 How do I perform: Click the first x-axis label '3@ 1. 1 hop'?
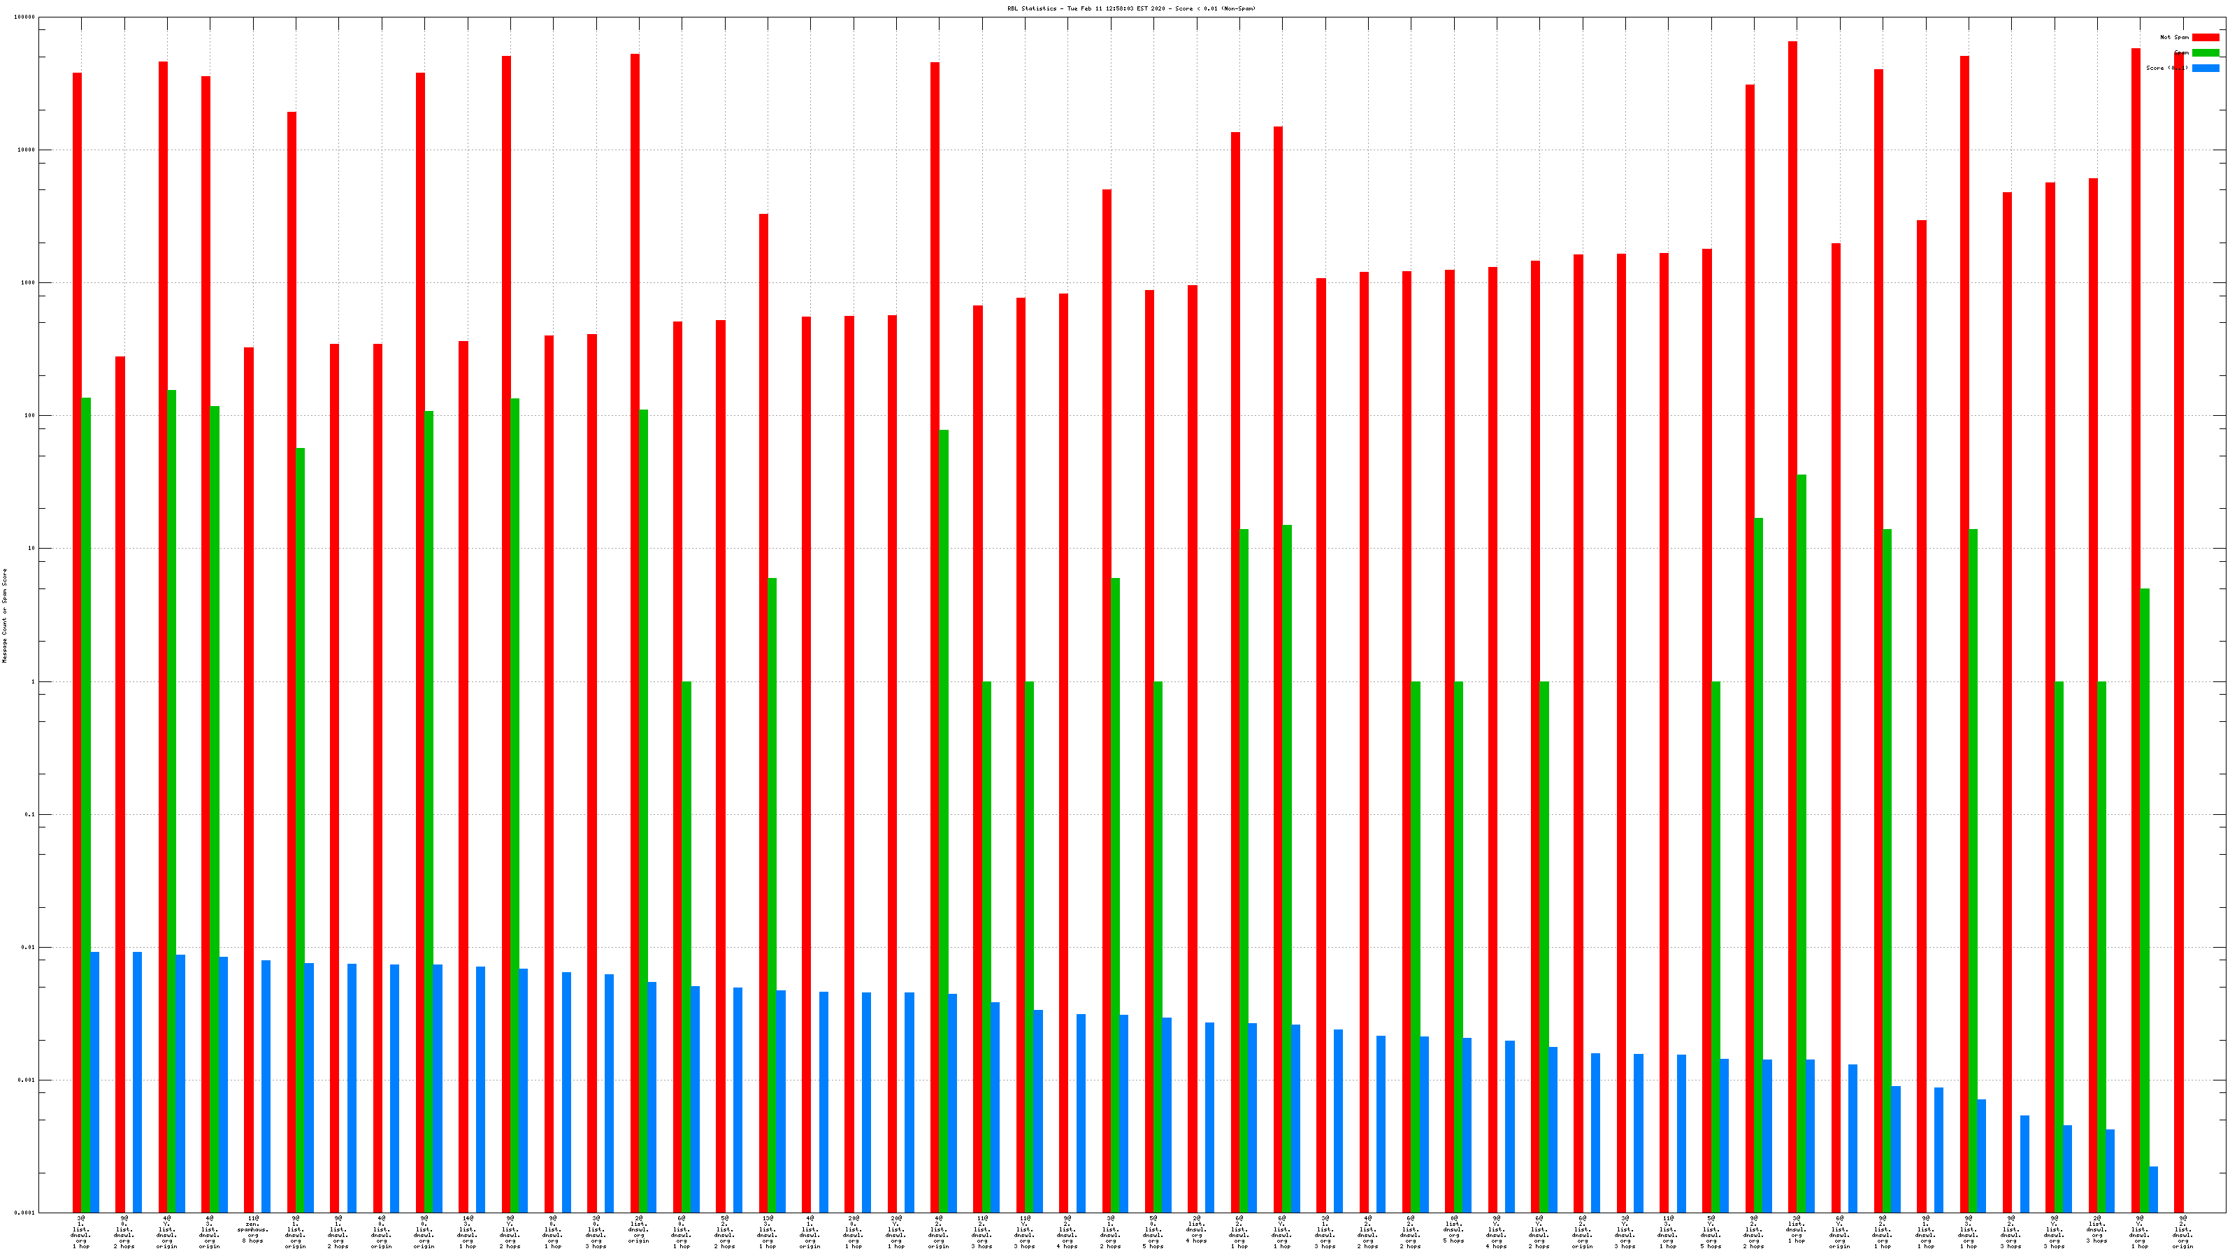[x=81, y=1233]
